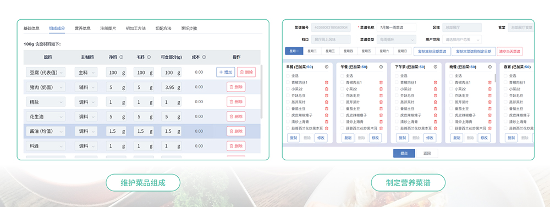
Task: Switch to the 营养信息 tab
Action: [x=83, y=29]
